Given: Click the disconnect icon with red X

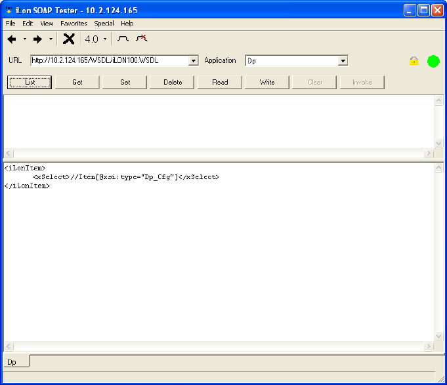Looking at the screenshot, I should pos(142,38).
